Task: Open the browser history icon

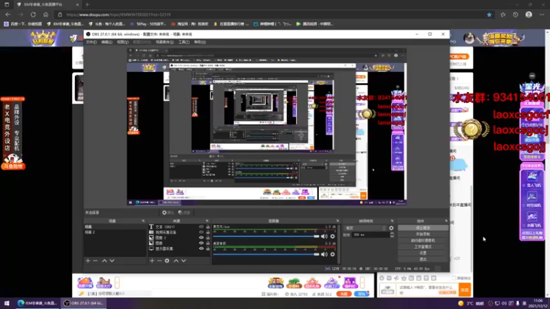Action: 515,14
